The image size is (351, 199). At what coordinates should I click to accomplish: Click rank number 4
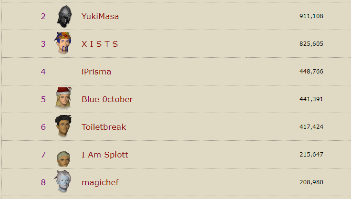tap(43, 72)
